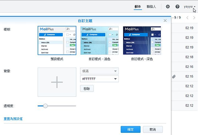The width and height of the screenshot is (198, 135).
Task: Open the settings gear icon
Action: [168, 7]
